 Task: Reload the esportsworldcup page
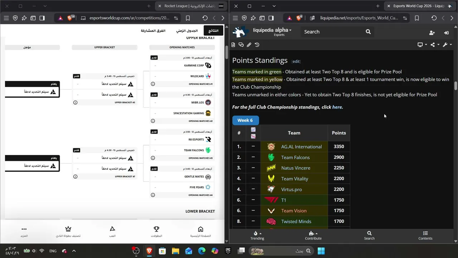tap(205, 18)
